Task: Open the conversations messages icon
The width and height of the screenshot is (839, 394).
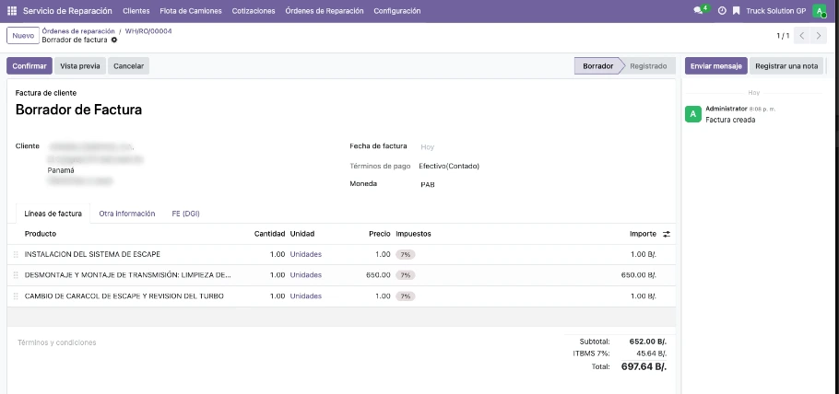Action: pos(700,11)
